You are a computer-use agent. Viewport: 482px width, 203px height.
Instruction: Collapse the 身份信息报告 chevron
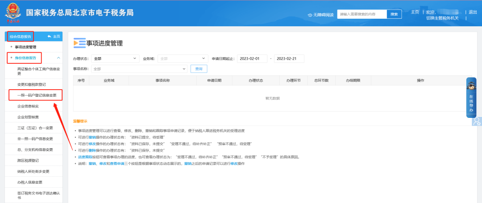point(58,58)
